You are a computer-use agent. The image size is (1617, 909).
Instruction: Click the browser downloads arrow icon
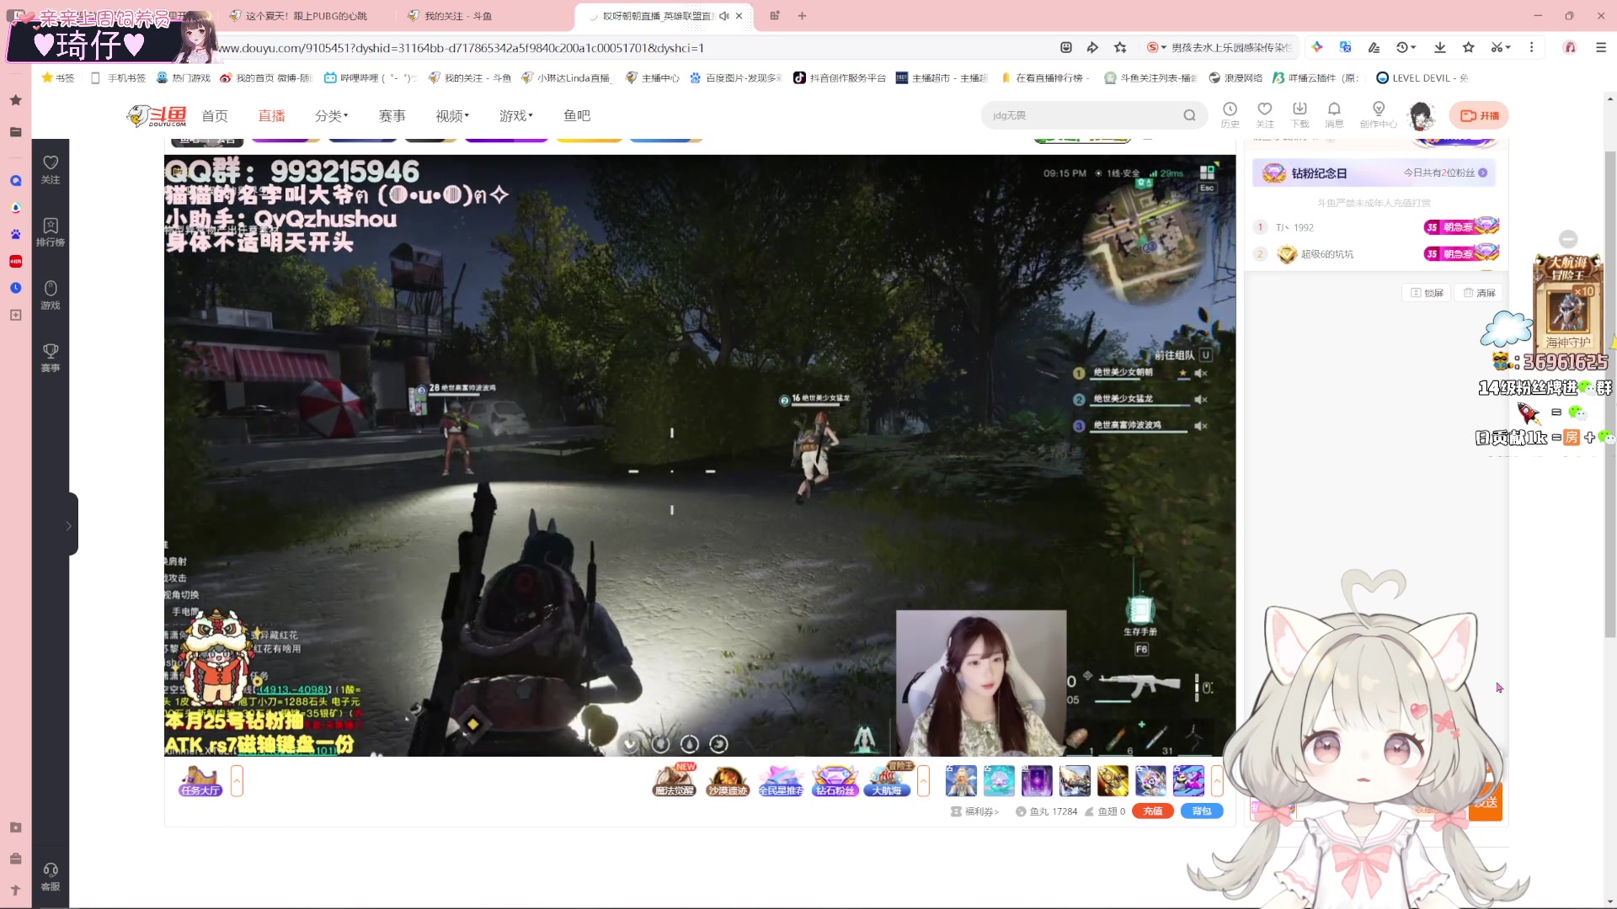click(x=1440, y=48)
